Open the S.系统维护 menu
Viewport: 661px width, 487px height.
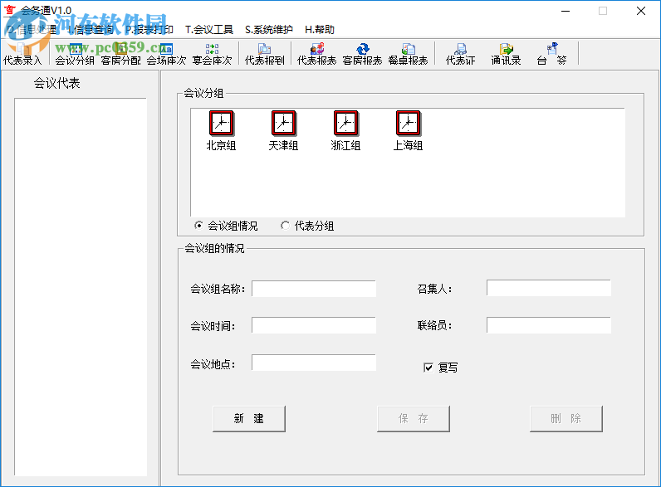pos(269,30)
